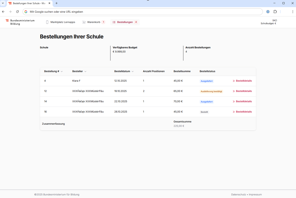Screen dimensions: 296x198
Task: Click the Zusammenfassung row label
Action: tap(53, 124)
